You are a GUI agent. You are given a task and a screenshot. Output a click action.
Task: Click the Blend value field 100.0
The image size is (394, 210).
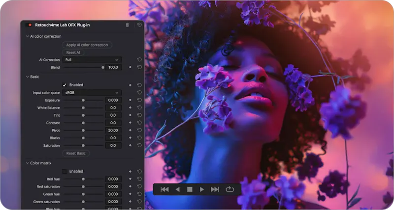[x=113, y=67]
